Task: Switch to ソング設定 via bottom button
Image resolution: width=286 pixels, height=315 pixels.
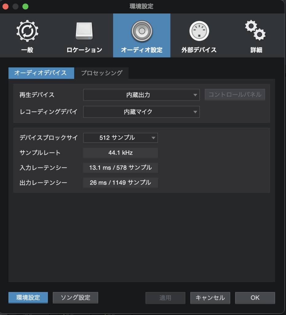Action: 75,298
